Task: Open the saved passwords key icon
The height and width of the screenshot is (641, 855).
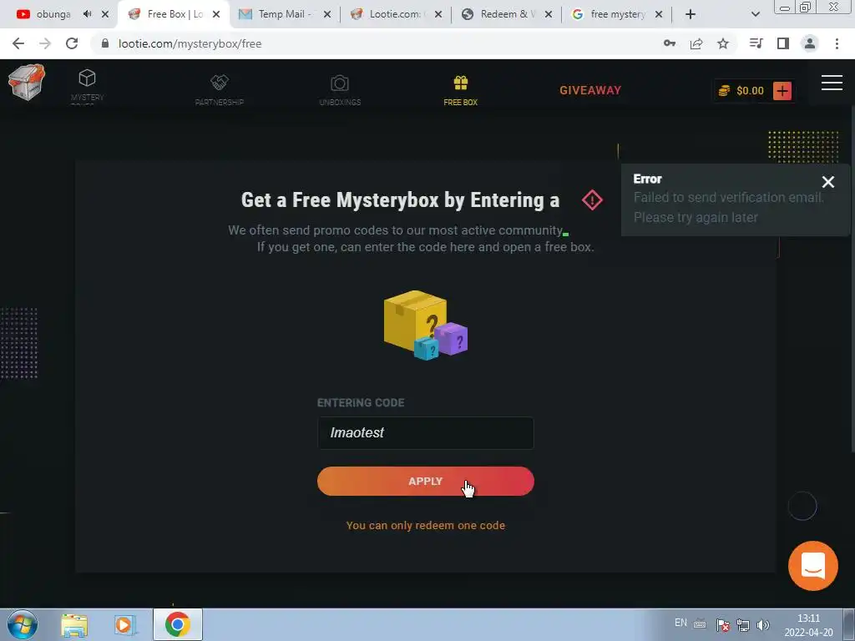Action: click(x=670, y=43)
